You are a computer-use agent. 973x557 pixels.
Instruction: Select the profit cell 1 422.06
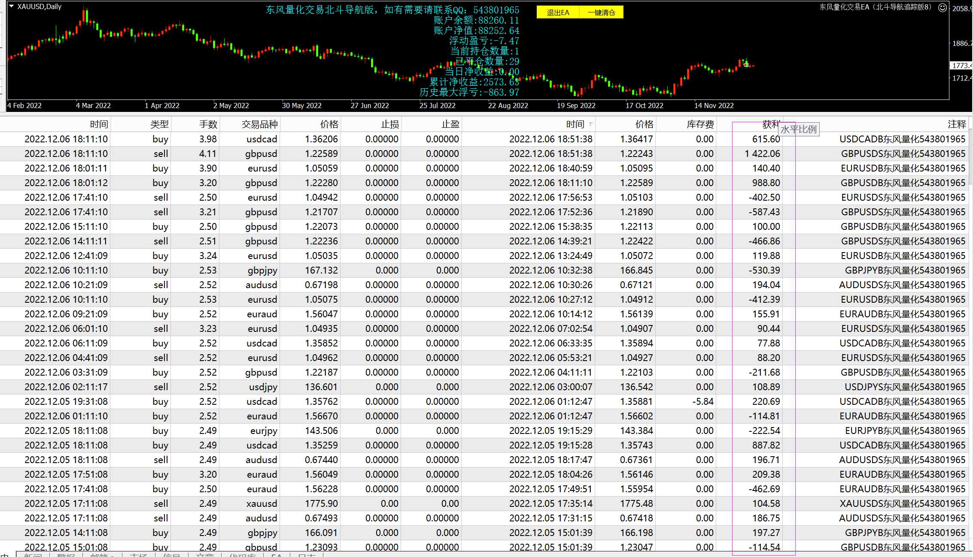pyautogui.click(x=762, y=154)
